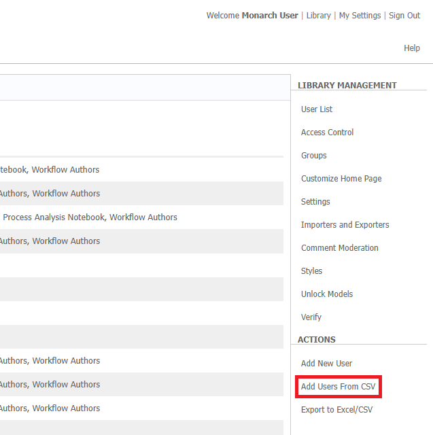Sign out of the account
Viewport: 433px width, 435px height.
point(404,16)
